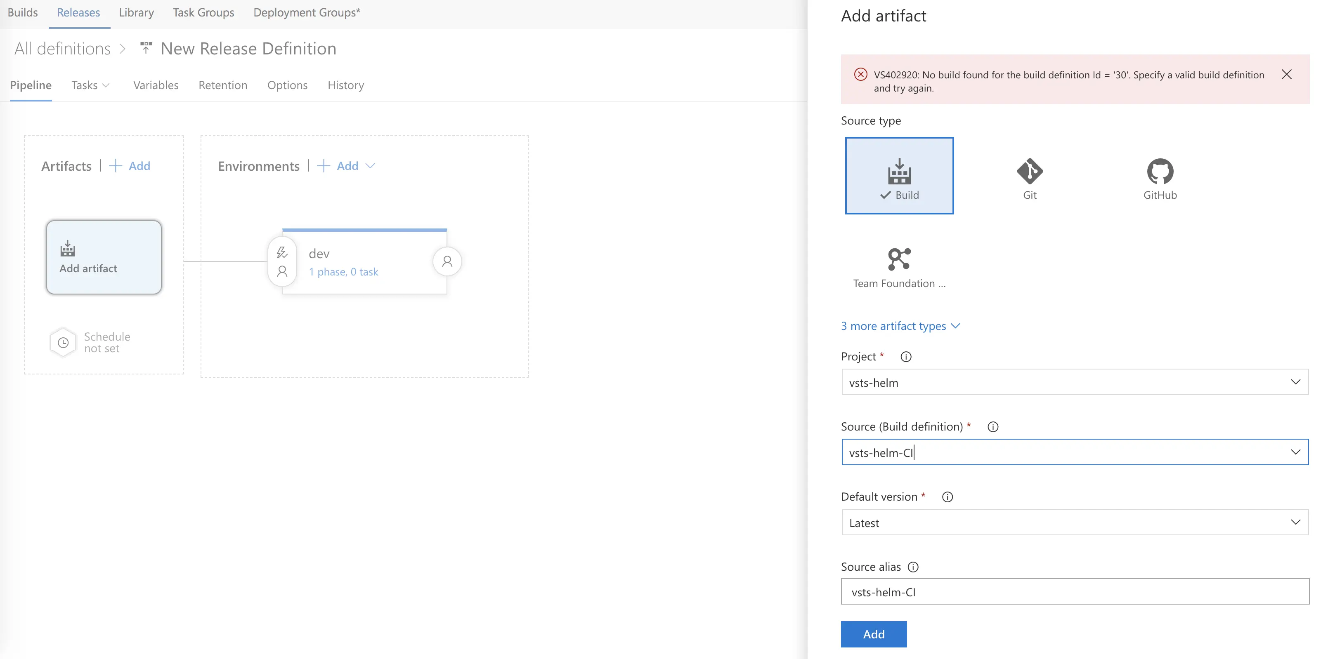Navigate to All definitions breadcrumb
This screenshot has width=1328, height=659.
click(62, 48)
